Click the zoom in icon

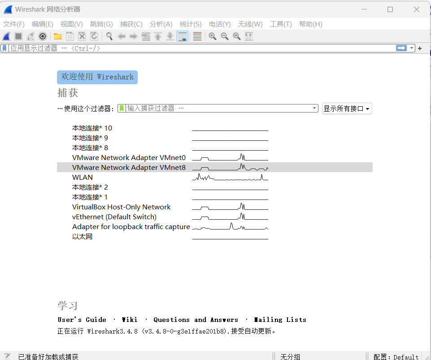coord(213,36)
